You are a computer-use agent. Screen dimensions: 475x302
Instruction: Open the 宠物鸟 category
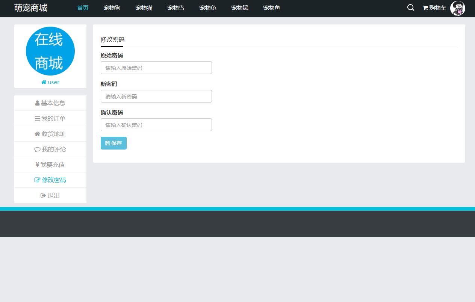tap(176, 8)
